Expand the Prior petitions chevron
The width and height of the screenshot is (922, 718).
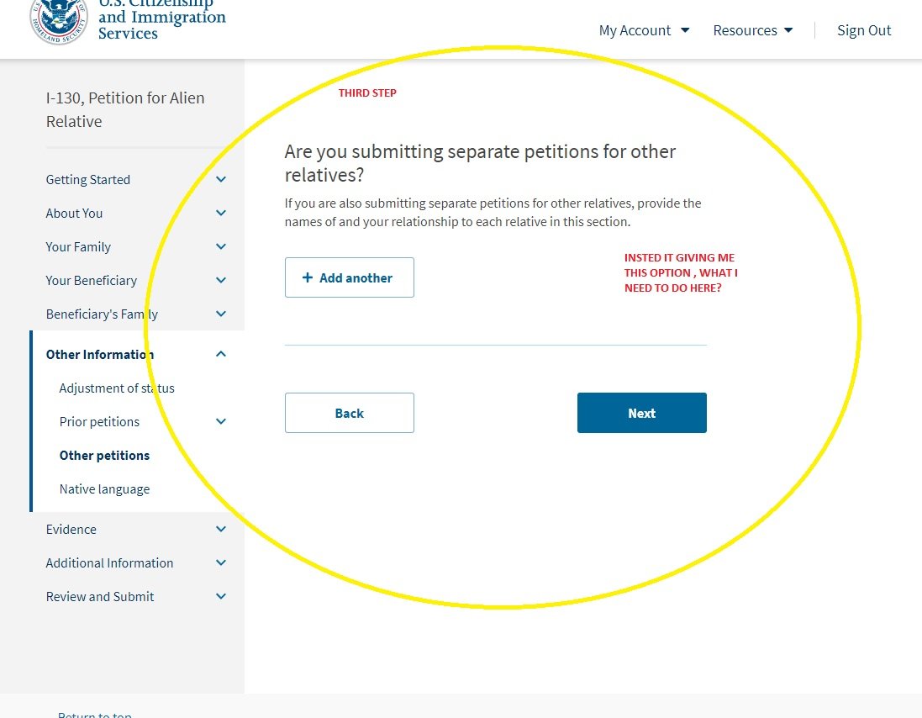pyautogui.click(x=221, y=421)
